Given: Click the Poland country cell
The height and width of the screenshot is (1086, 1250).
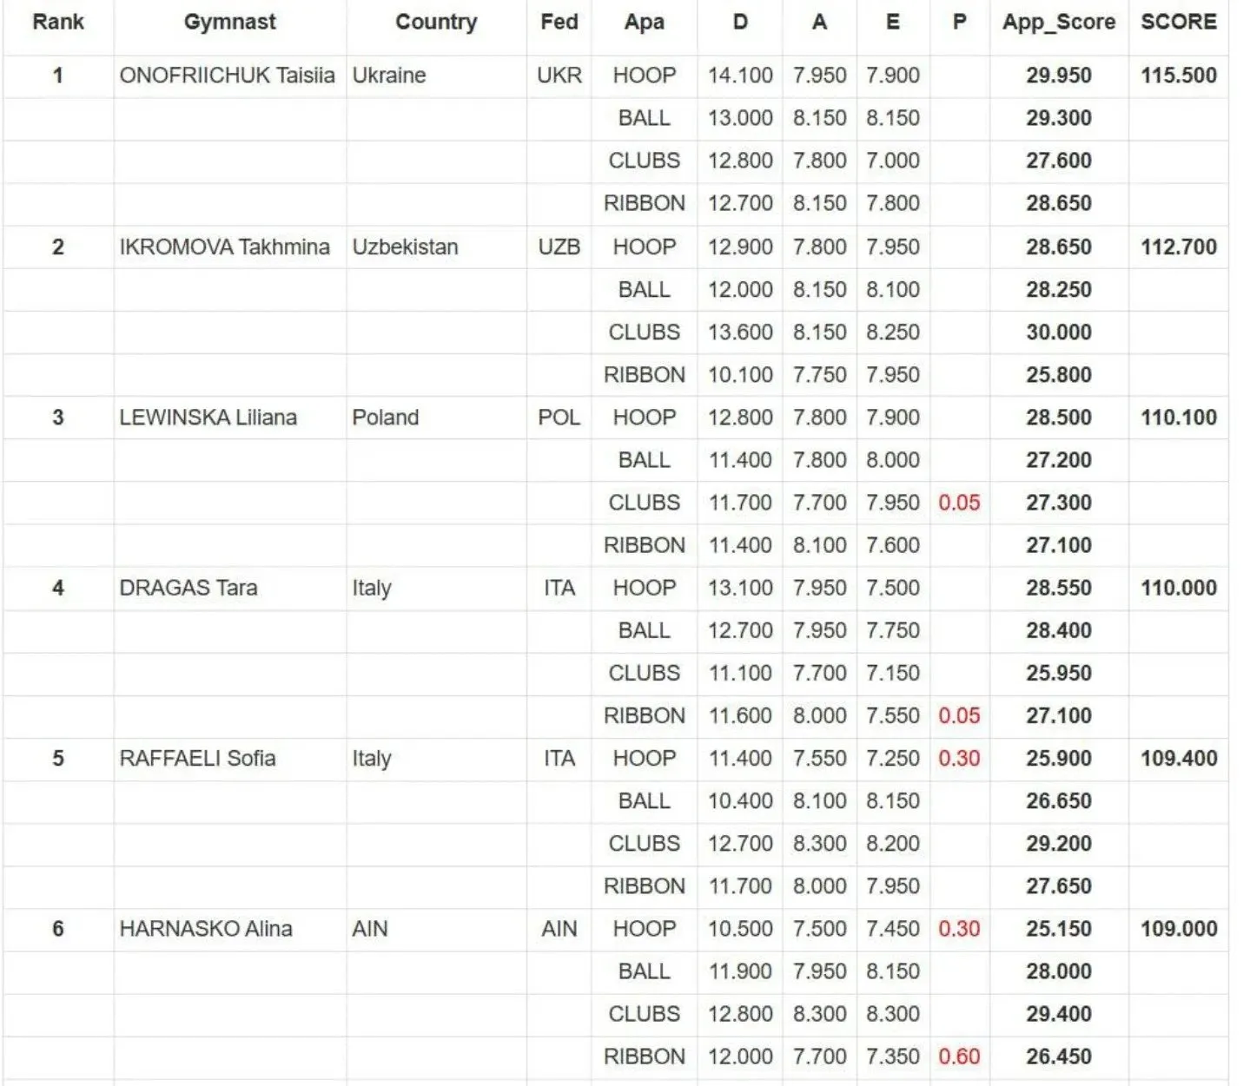Looking at the screenshot, I should (385, 418).
